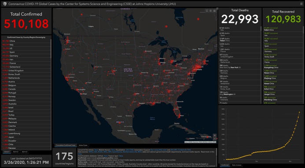Select Czechia row in confirmed cases list

coord(26,126)
